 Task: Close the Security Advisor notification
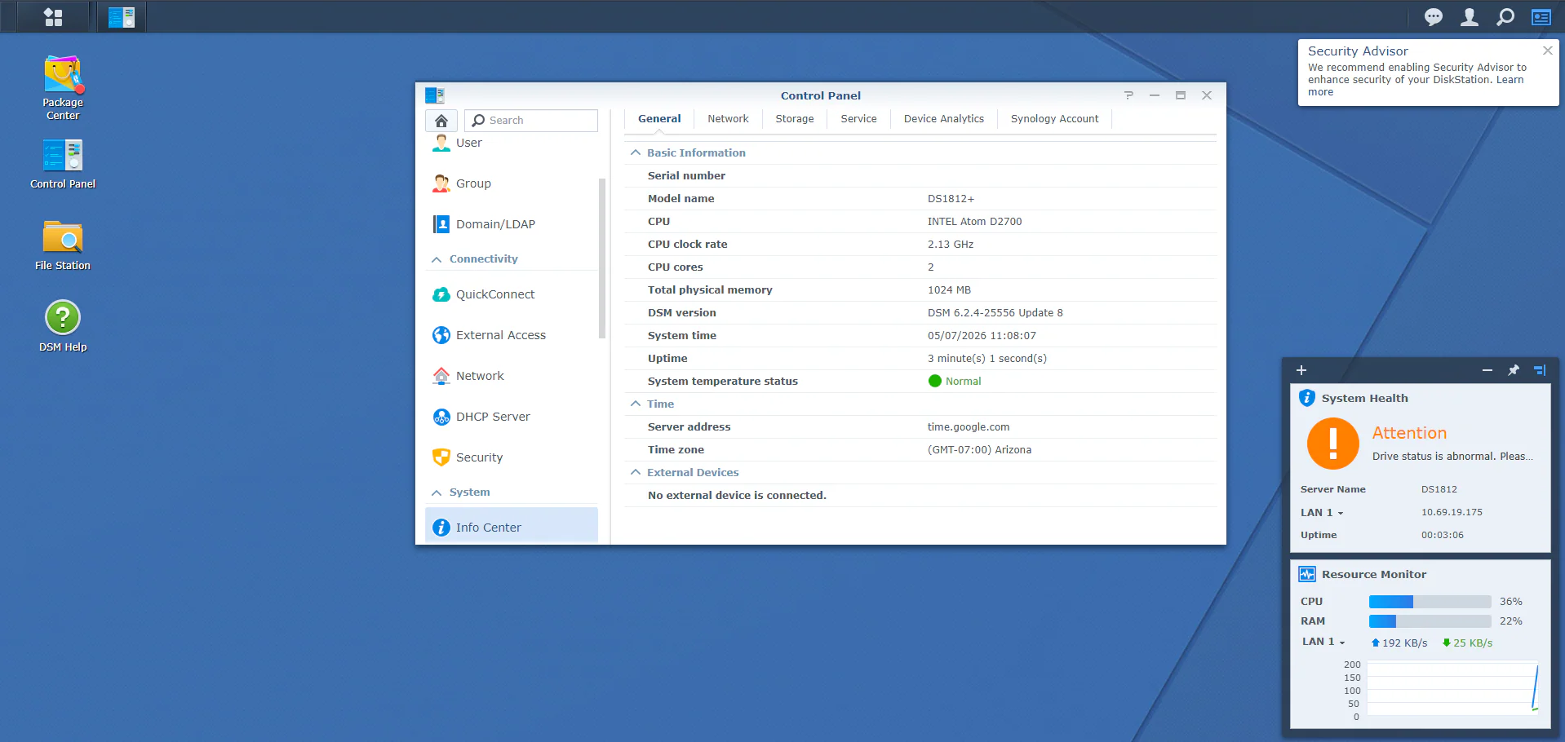click(1548, 51)
